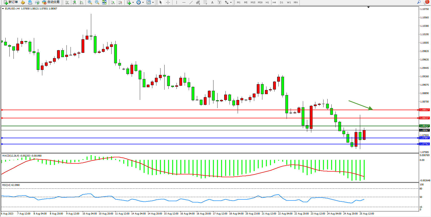Switch chart to line chart display
This screenshot has width=431, height=217.
pyautogui.click(x=82, y=3)
